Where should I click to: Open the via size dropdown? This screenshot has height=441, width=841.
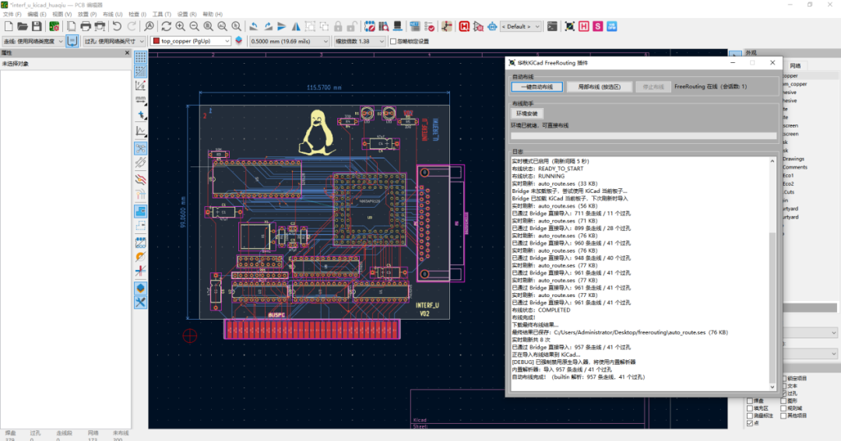pyautogui.click(x=114, y=41)
